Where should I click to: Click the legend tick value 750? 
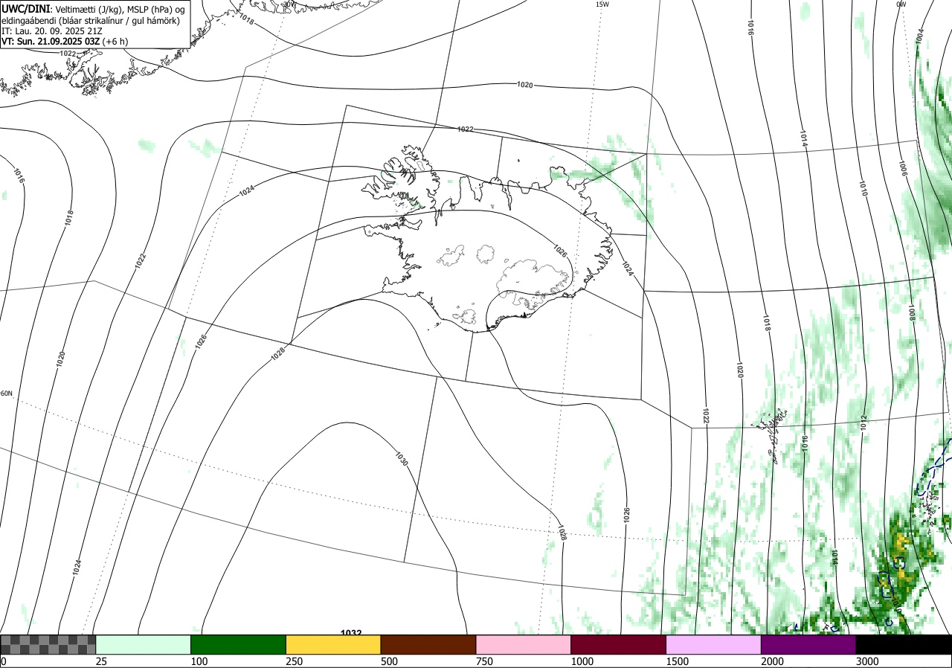(485, 661)
